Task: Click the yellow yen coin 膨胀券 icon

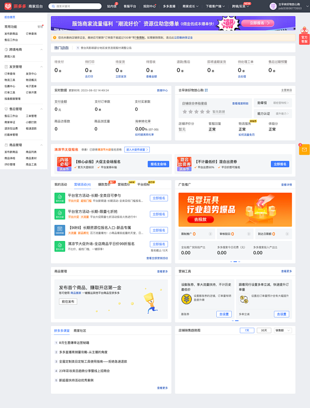Action: (x=186, y=299)
